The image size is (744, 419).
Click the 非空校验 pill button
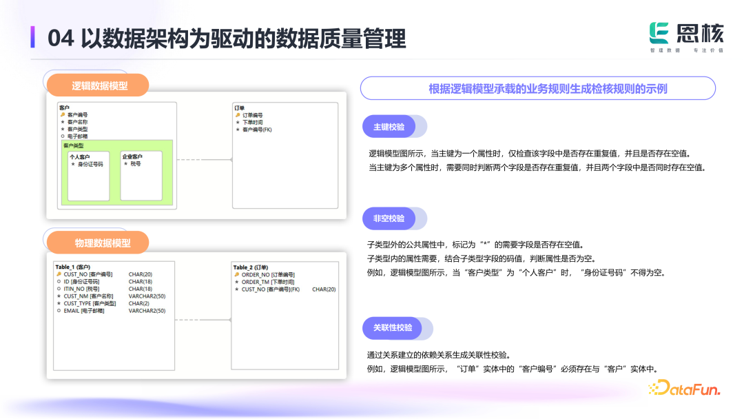click(x=389, y=218)
